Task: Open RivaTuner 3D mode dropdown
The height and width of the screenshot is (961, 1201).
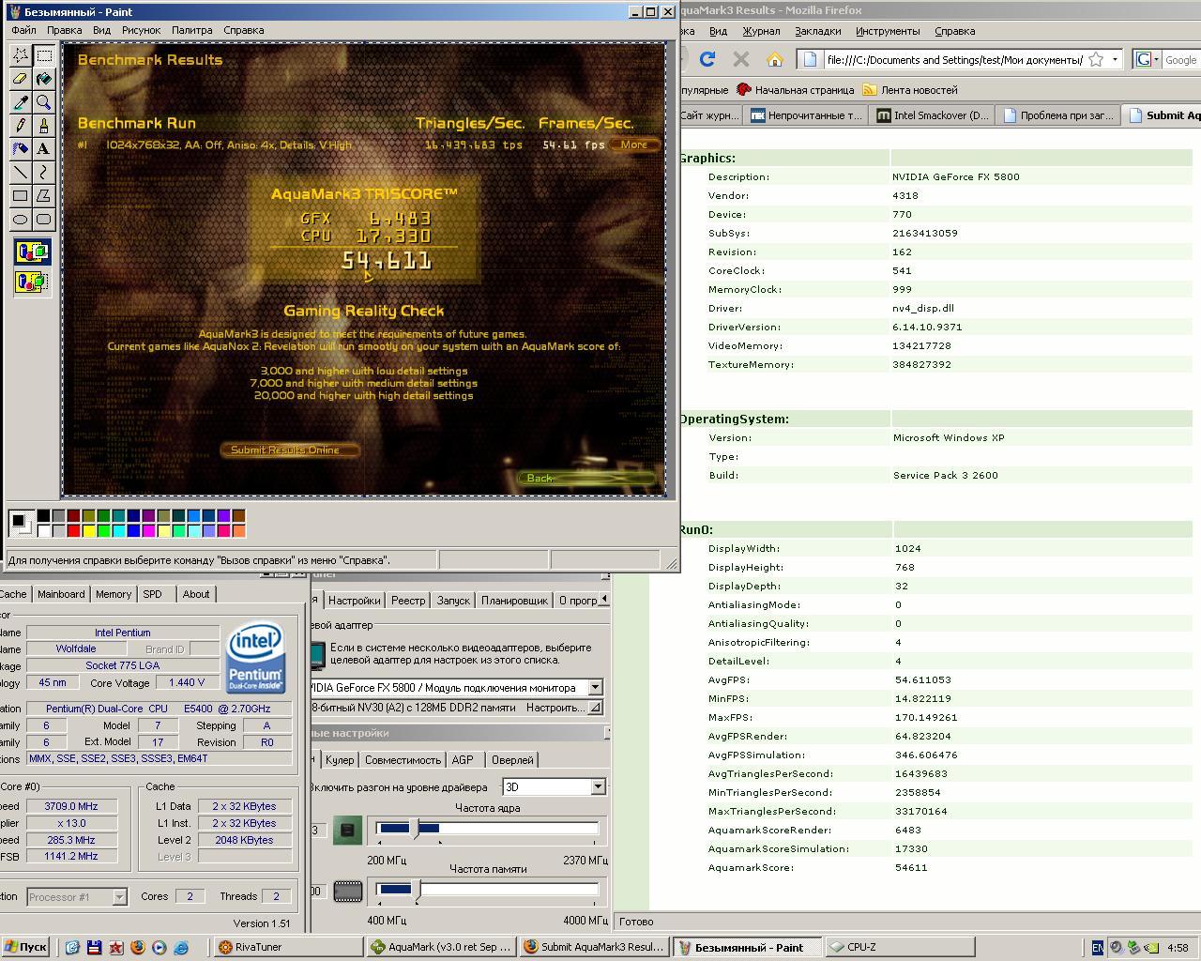Action: pyautogui.click(x=598, y=787)
